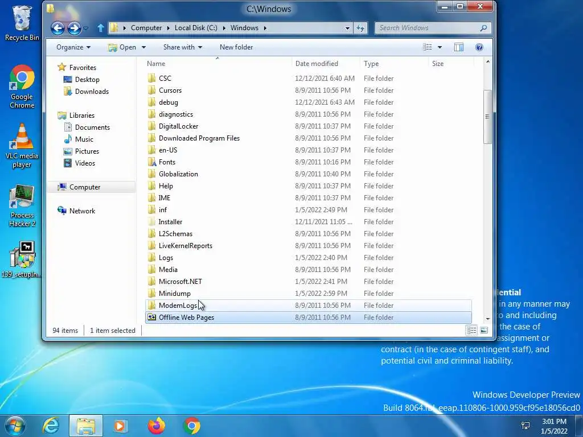Click the Open toolbar button
Image resolution: width=583 pixels, height=437 pixels.
(x=122, y=47)
